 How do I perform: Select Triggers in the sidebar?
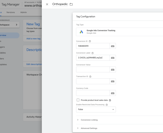point(2,47)
